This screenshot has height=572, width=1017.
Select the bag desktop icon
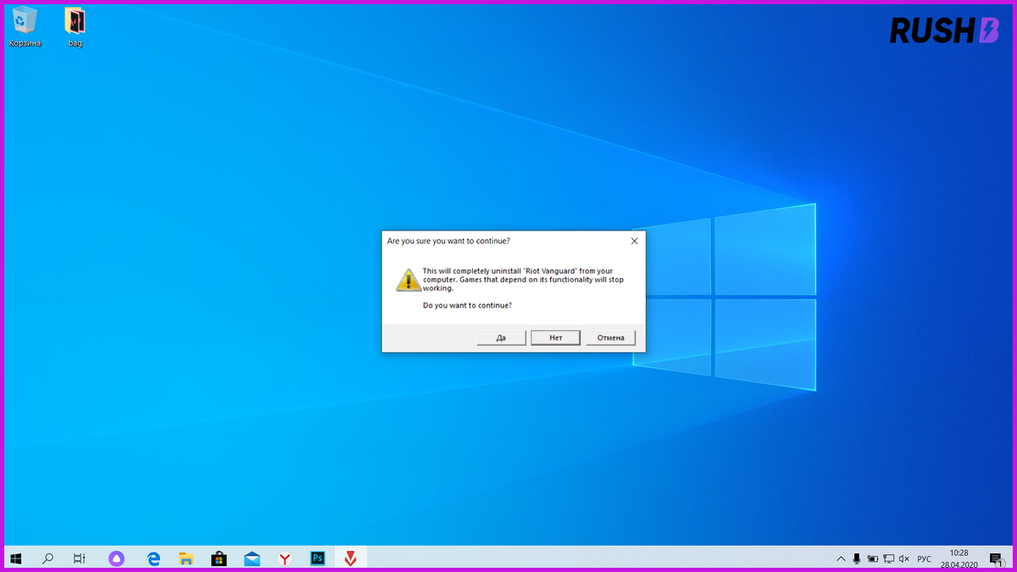(x=75, y=26)
